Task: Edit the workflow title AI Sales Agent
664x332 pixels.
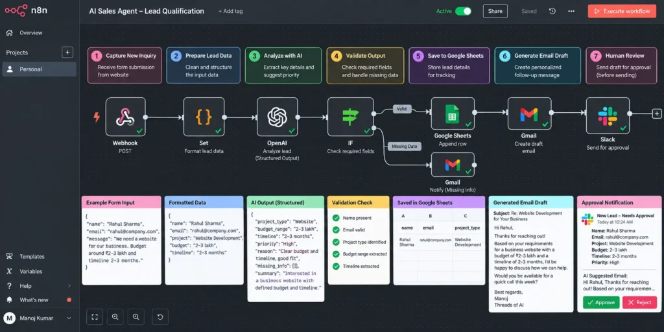Action: pyautogui.click(x=147, y=12)
